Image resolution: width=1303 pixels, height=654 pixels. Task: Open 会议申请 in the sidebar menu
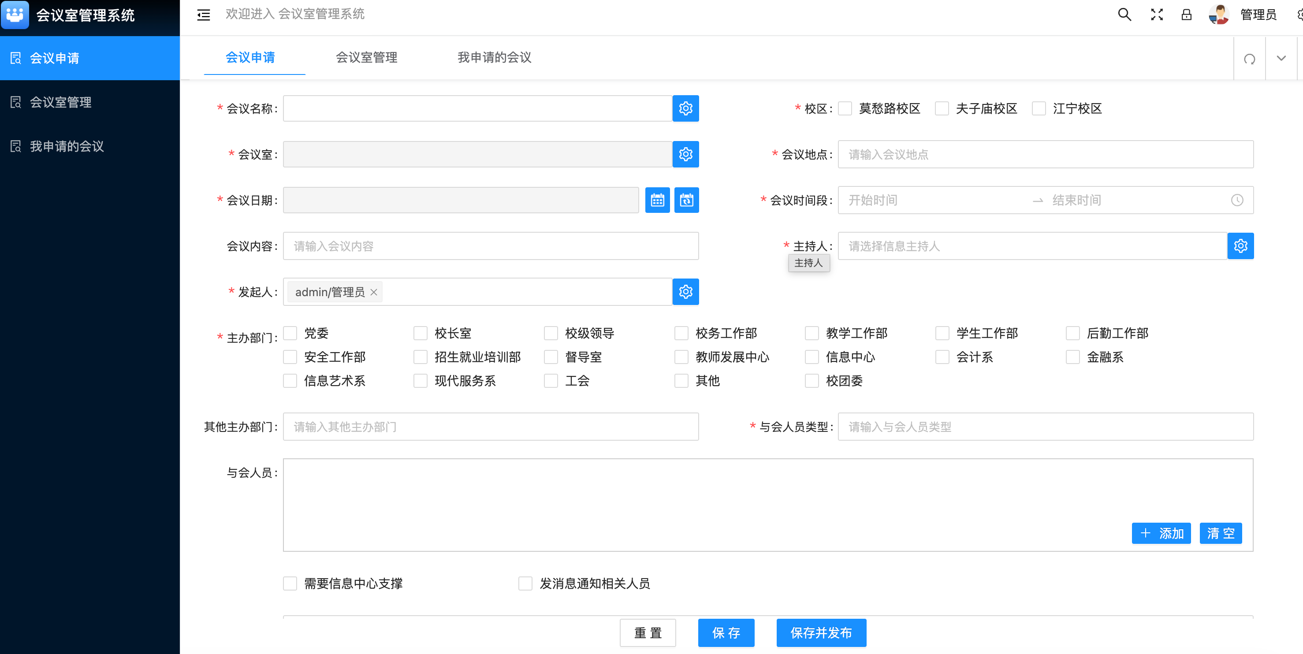tap(90, 58)
